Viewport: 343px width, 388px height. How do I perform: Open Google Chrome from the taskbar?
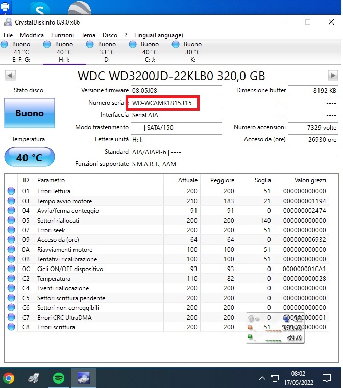point(9,378)
